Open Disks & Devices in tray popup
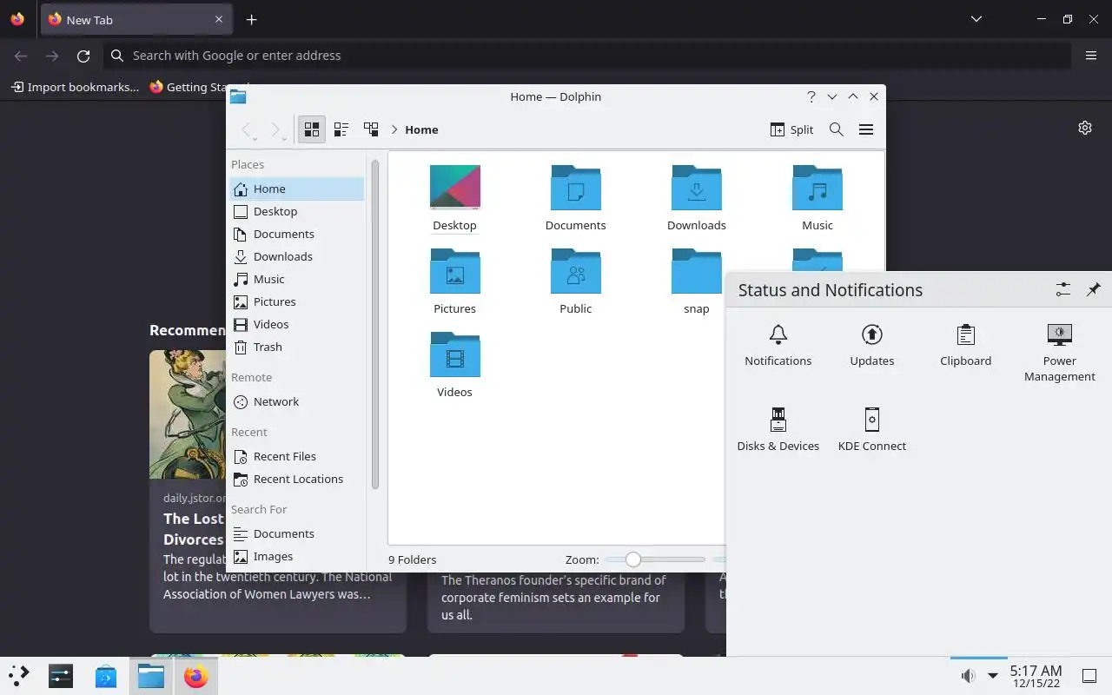 click(x=778, y=430)
